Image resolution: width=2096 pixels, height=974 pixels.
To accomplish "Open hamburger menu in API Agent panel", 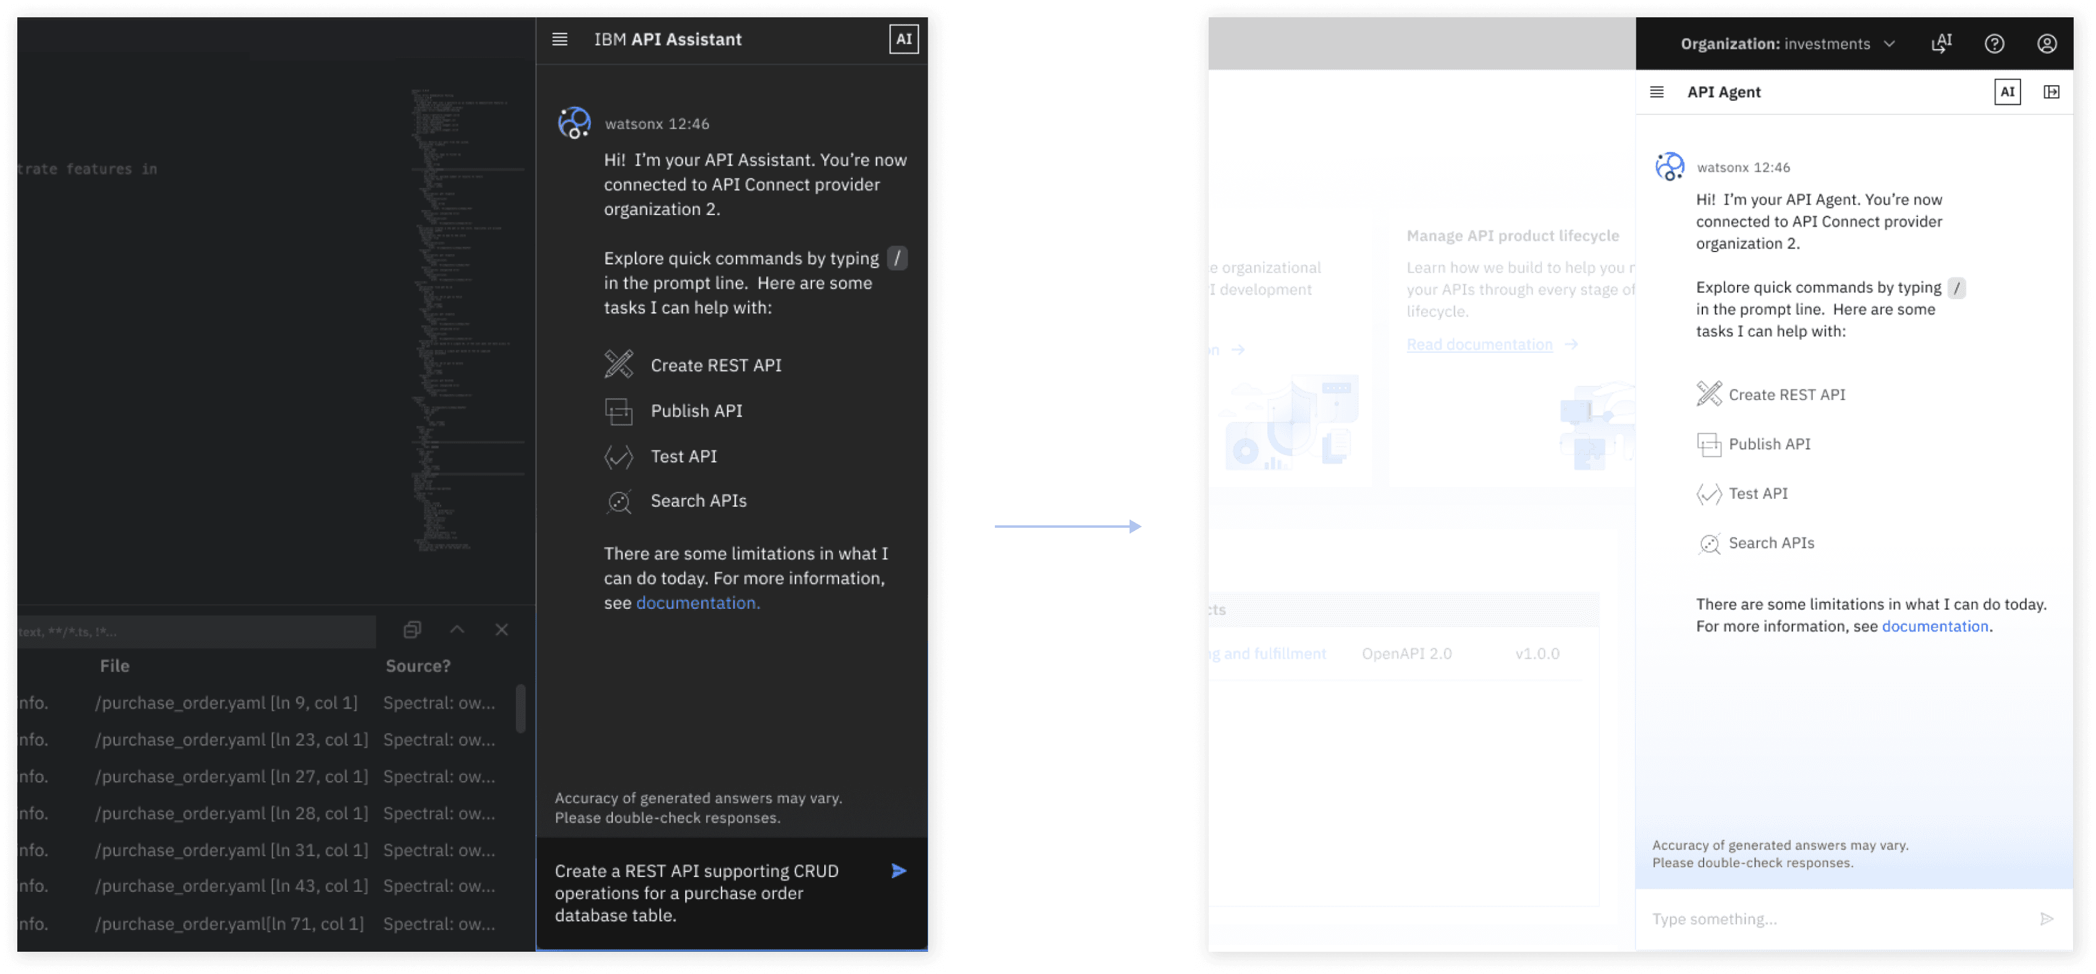I will tap(1657, 92).
